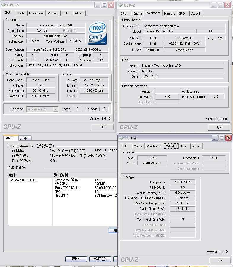Open Memory tab in top-right Mainboard window
This screenshot has width=233, height=267.
click(169, 13)
